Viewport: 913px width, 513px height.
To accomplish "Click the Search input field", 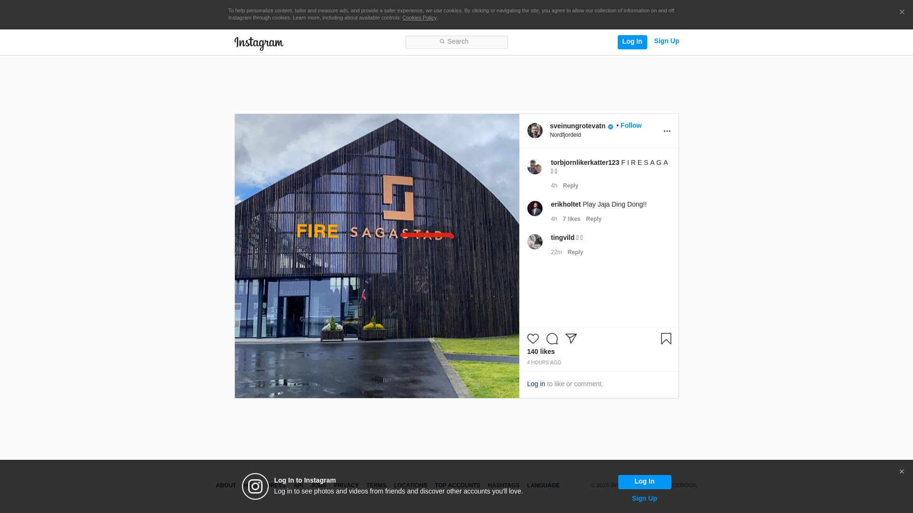I will [456, 42].
